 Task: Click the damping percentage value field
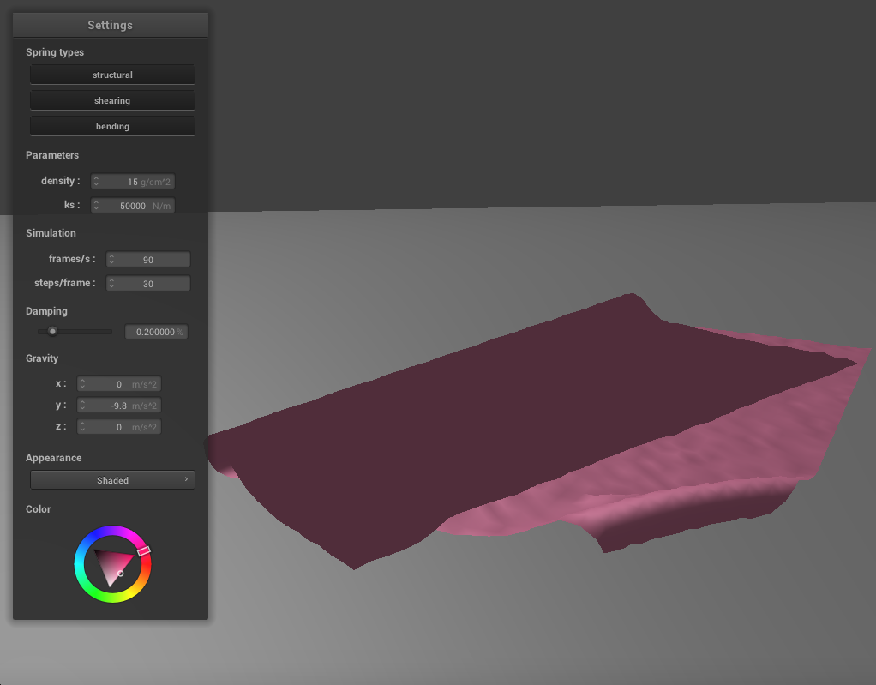tap(155, 332)
